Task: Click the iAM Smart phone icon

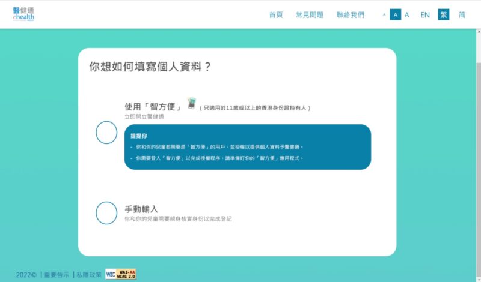Action: click(192, 104)
